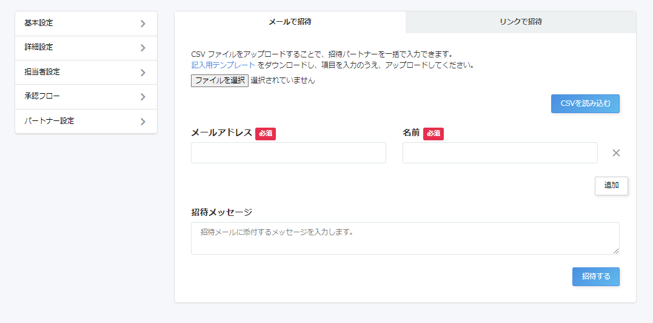653x323 pixels.
Task: Click the chevron next to 担当者設定
Action: point(143,73)
